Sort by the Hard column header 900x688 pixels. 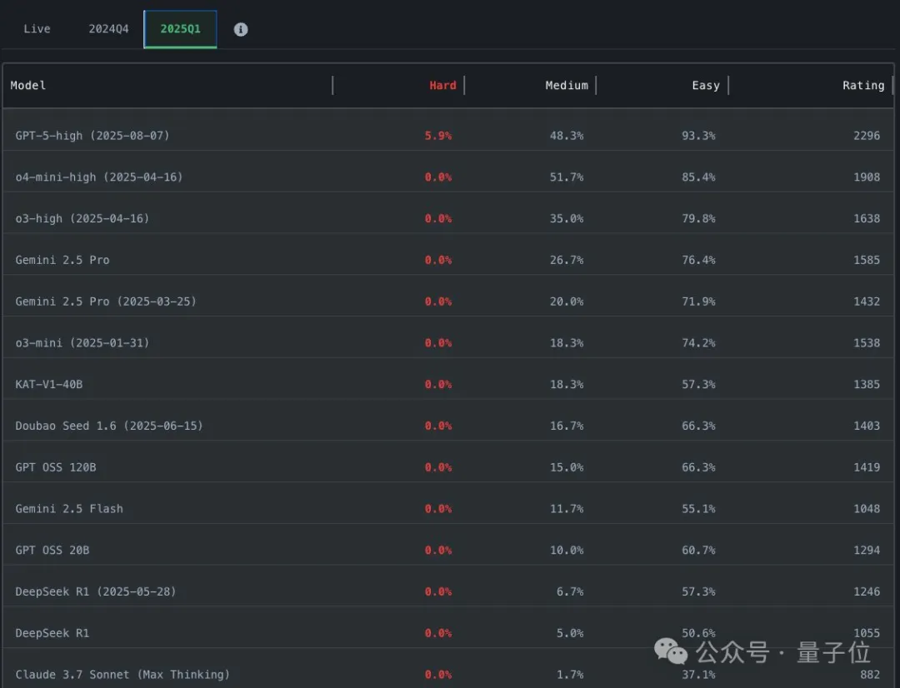click(x=442, y=85)
